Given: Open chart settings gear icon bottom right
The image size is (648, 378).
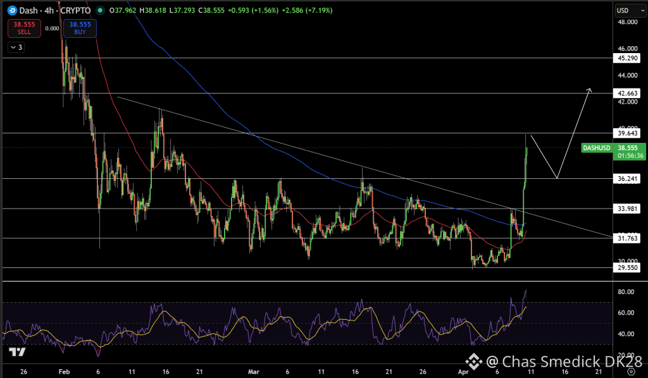Looking at the screenshot, I should [631, 372].
